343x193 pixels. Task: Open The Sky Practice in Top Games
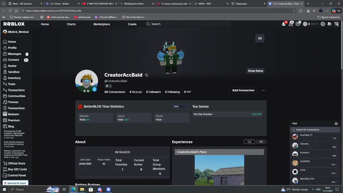228,114
